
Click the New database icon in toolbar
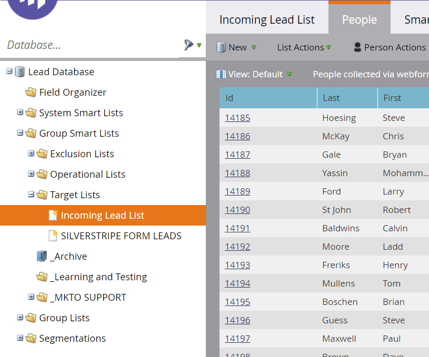(x=221, y=47)
